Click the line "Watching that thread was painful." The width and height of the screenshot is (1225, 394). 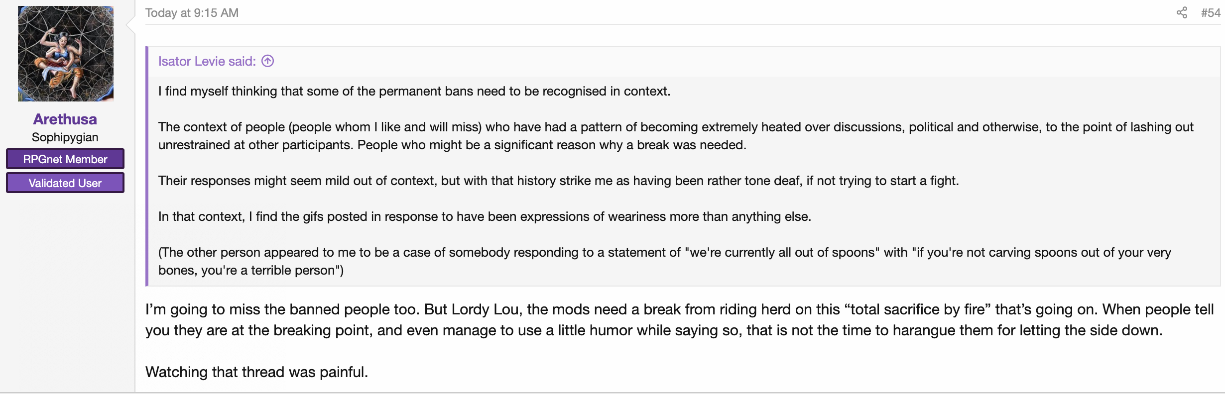tap(256, 372)
